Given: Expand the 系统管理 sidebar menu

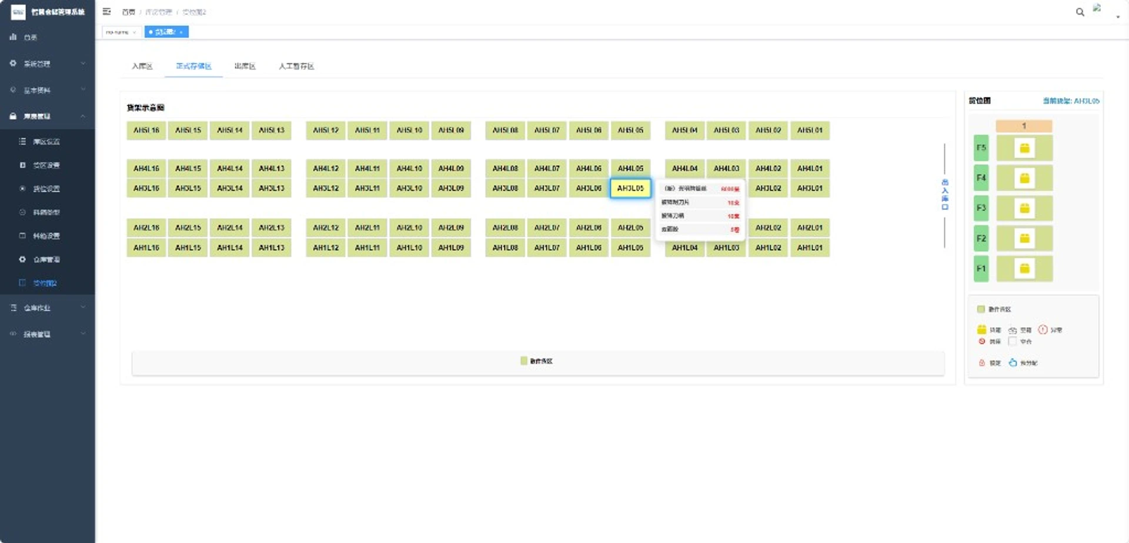Looking at the screenshot, I should tap(48, 63).
